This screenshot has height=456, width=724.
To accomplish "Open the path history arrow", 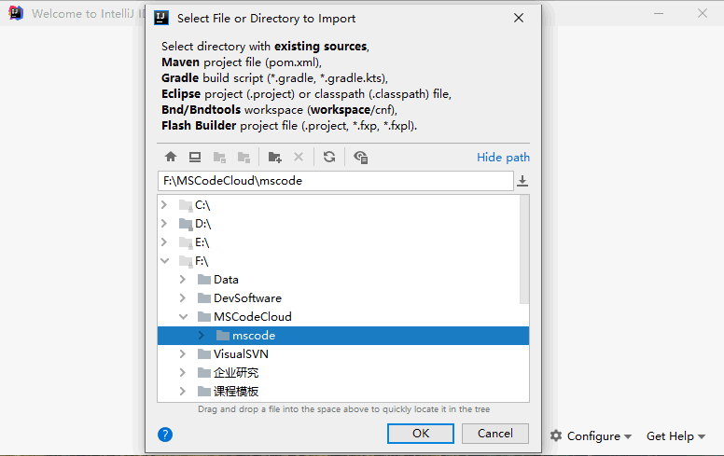I will [x=522, y=181].
